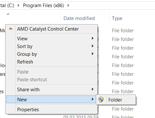Click the AMD Catalyst red icon

pos(11,29)
